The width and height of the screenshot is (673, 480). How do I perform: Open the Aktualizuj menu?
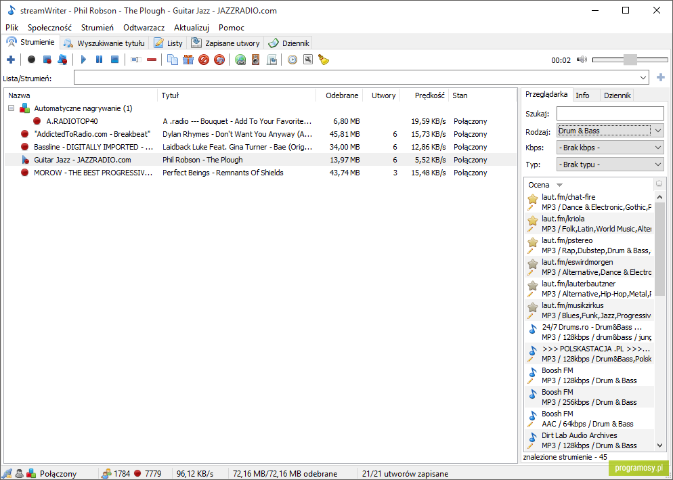[x=192, y=28]
